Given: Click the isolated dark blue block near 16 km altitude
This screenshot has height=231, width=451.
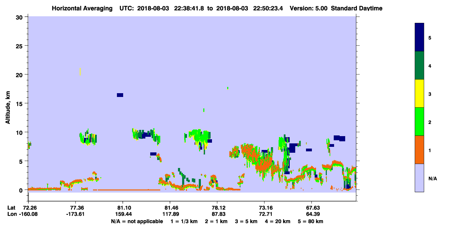Looking at the screenshot, I should 120,95.
